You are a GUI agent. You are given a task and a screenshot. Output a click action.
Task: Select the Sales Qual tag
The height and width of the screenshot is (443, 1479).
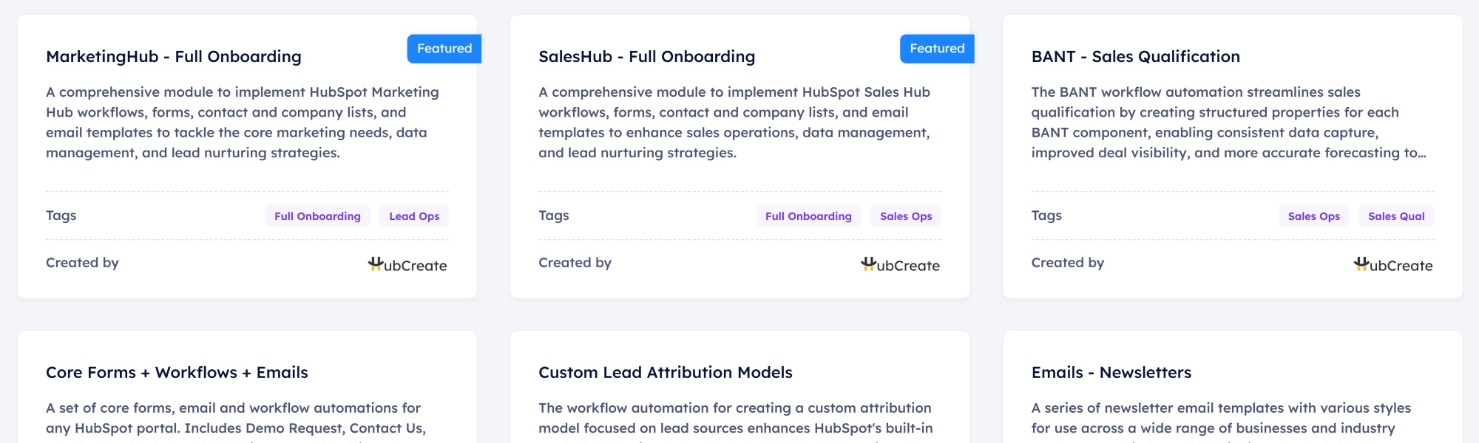pyautogui.click(x=1396, y=216)
